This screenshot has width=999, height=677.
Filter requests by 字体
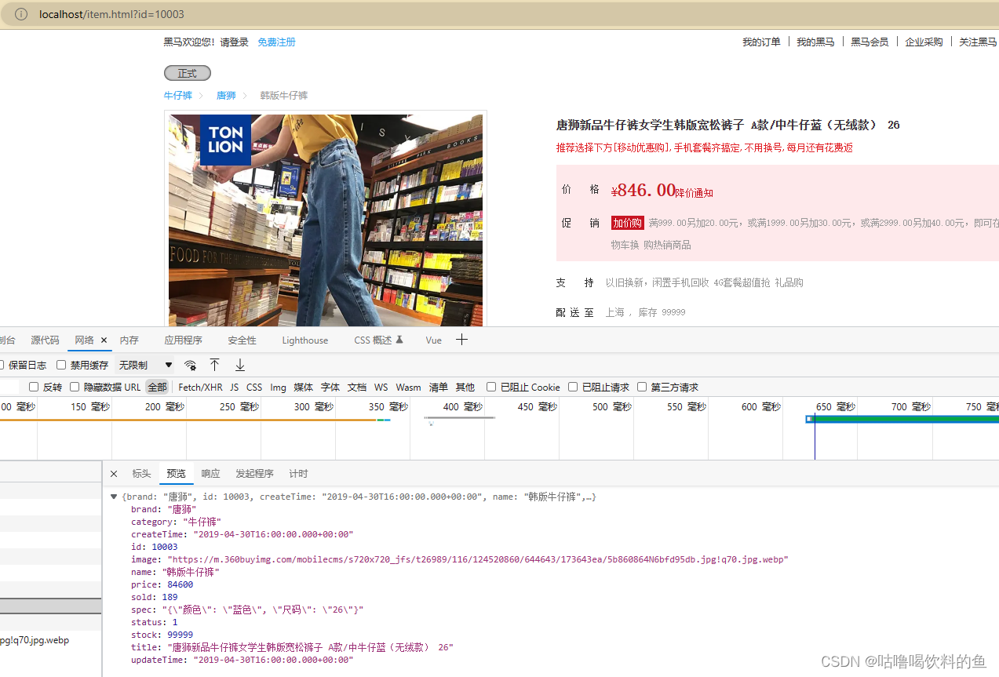tap(330, 387)
